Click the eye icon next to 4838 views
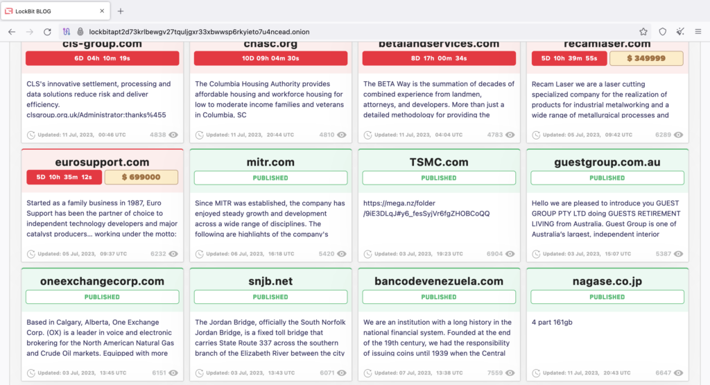The image size is (710, 385). click(x=173, y=135)
